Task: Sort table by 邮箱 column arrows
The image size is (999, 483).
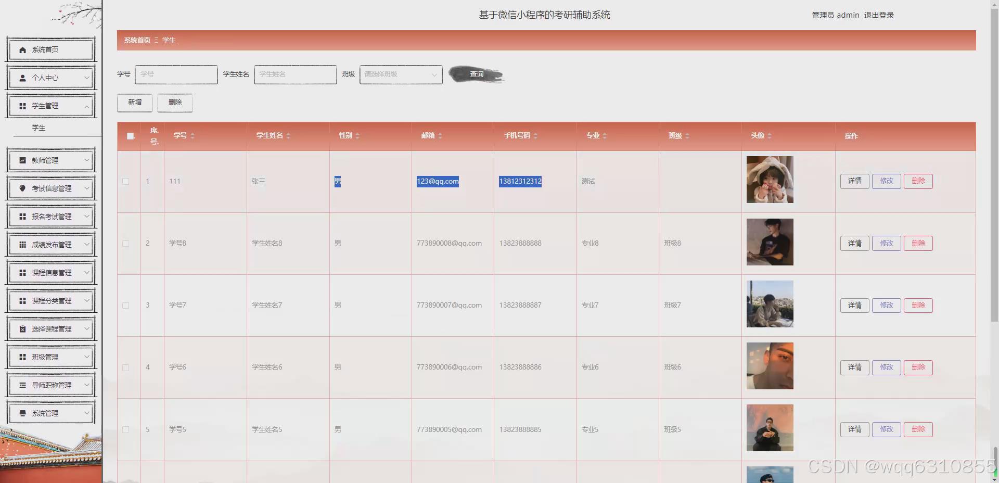Action: click(x=440, y=136)
